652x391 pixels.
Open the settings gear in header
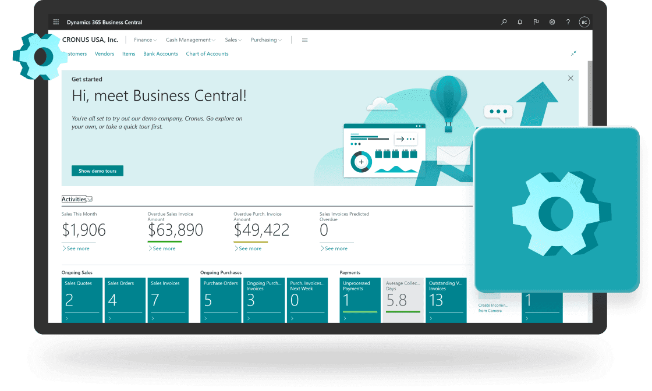pos(552,22)
